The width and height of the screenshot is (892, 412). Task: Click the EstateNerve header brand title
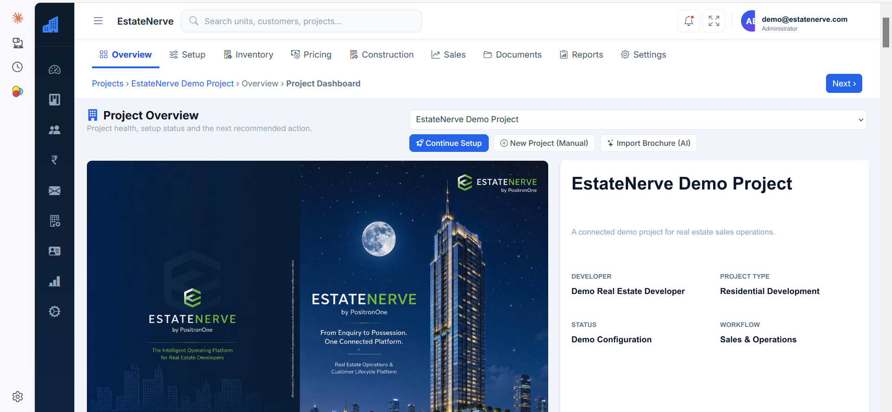[145, 21]
